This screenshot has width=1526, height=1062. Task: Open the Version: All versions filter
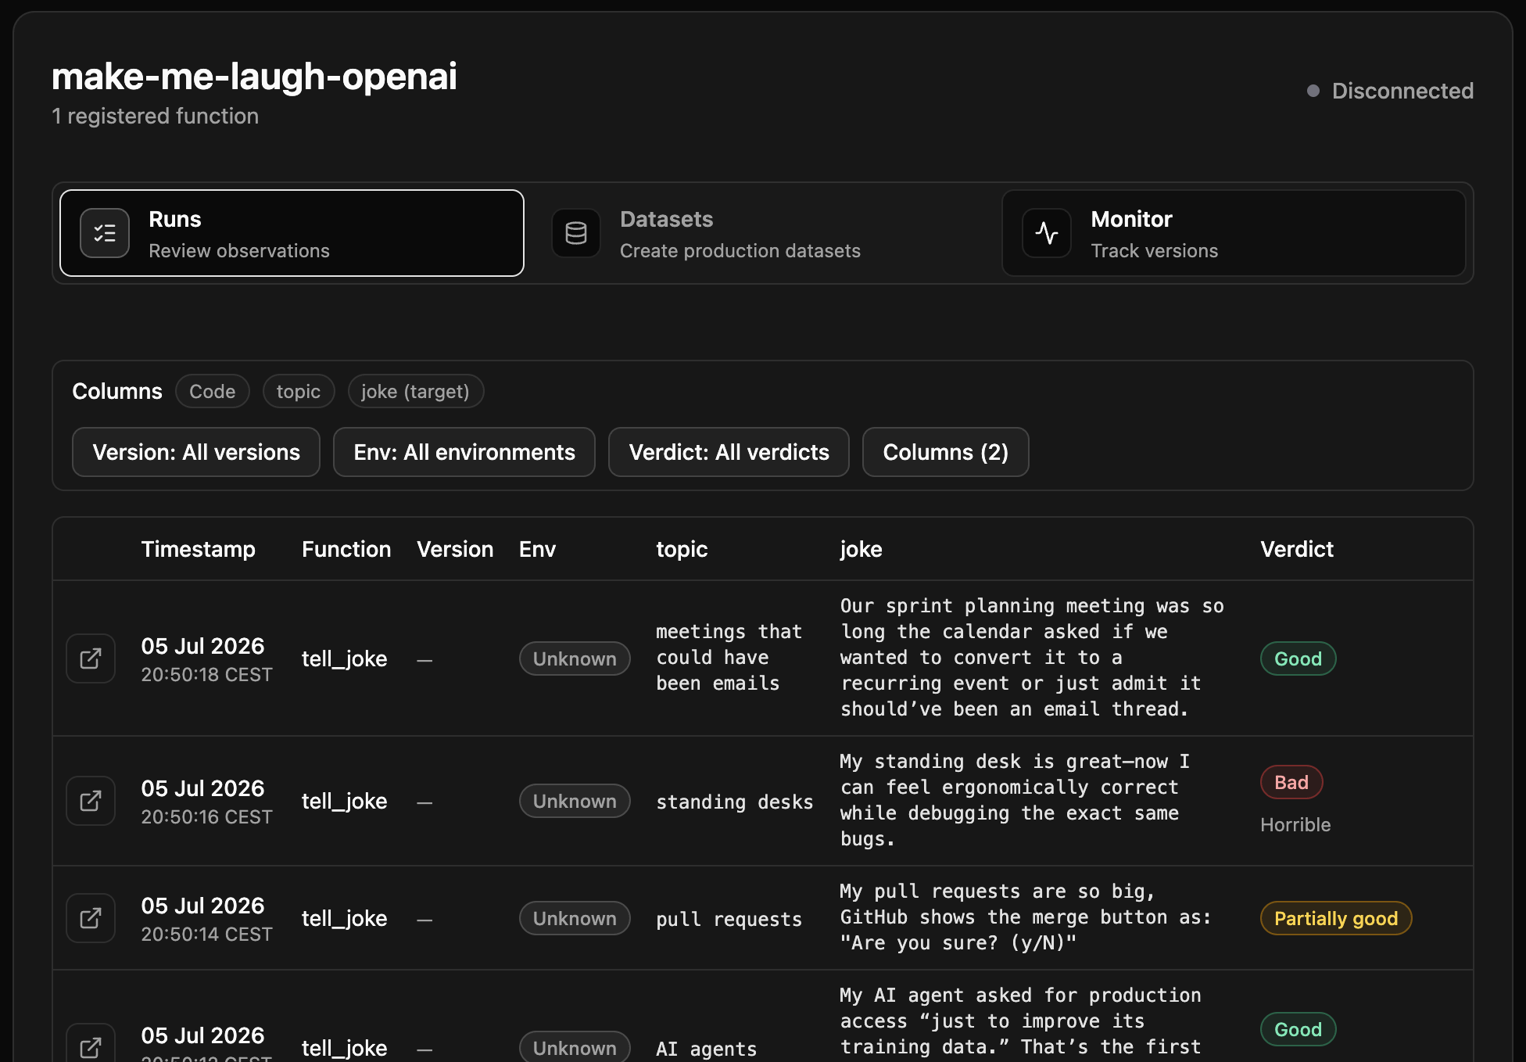click(x=196, y=452)
